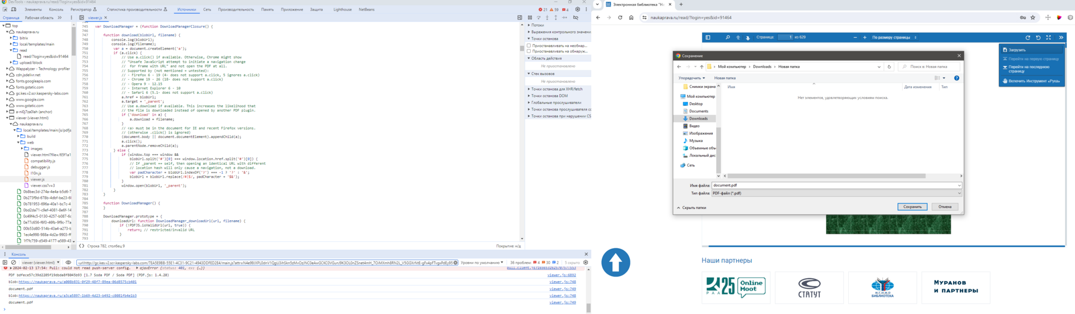The width and height of the screenshot is (1075, 314).
Task: Click the console filter input field
Action: (x=267, y=263)
